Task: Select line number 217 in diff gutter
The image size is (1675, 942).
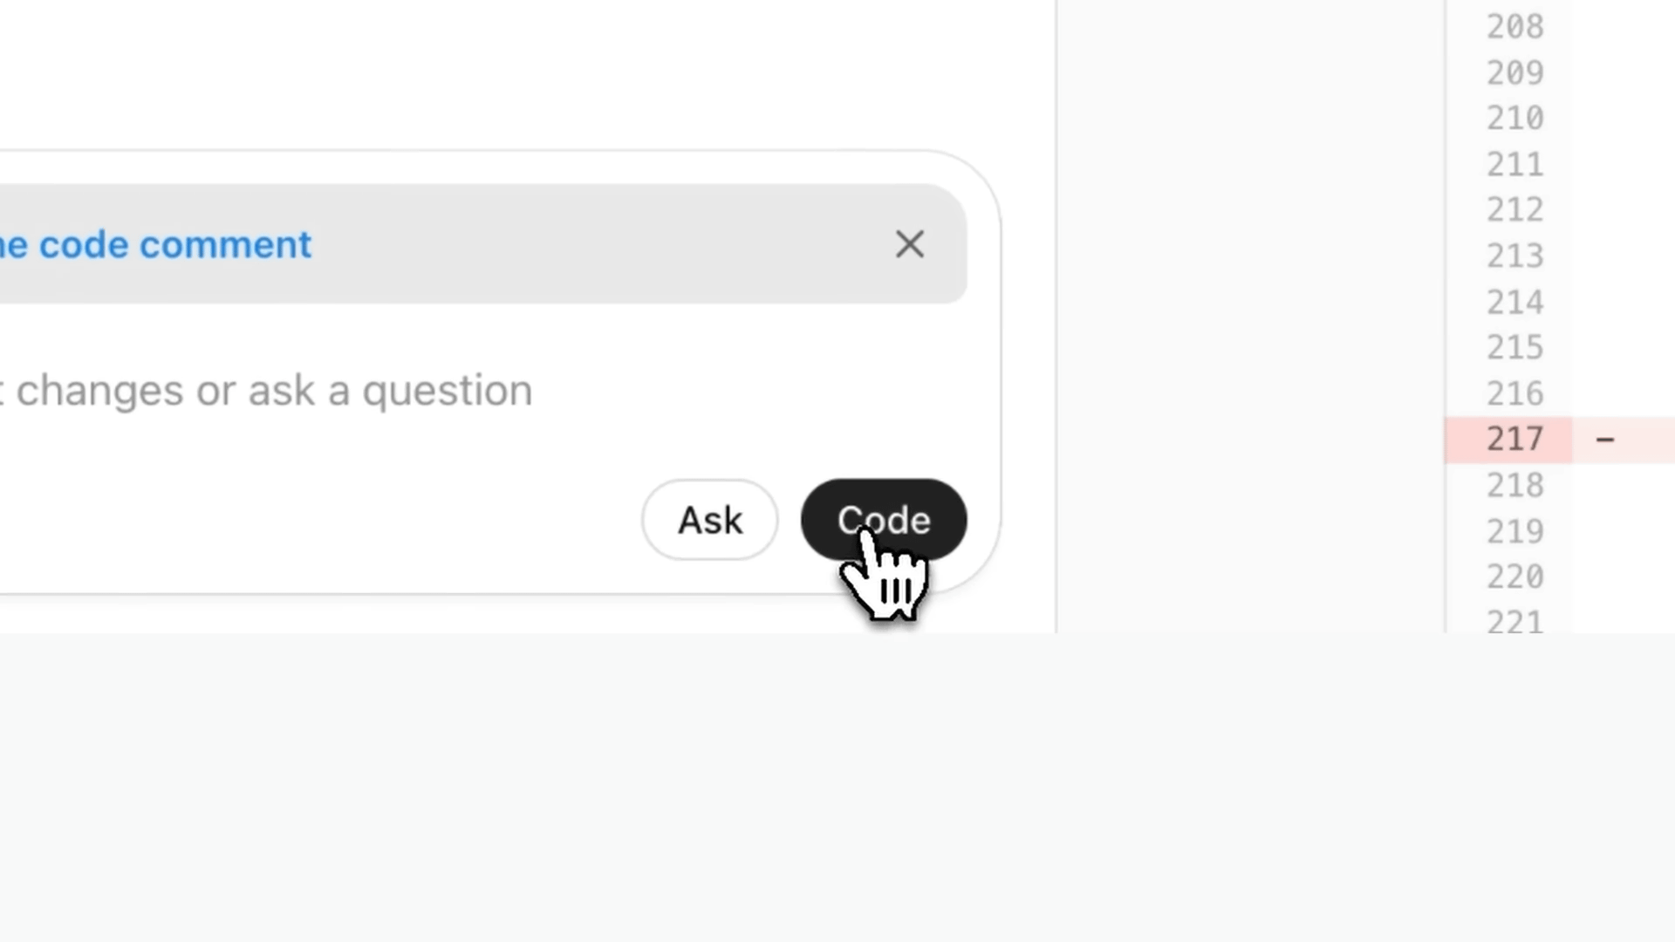Action: coord(1515,439)
